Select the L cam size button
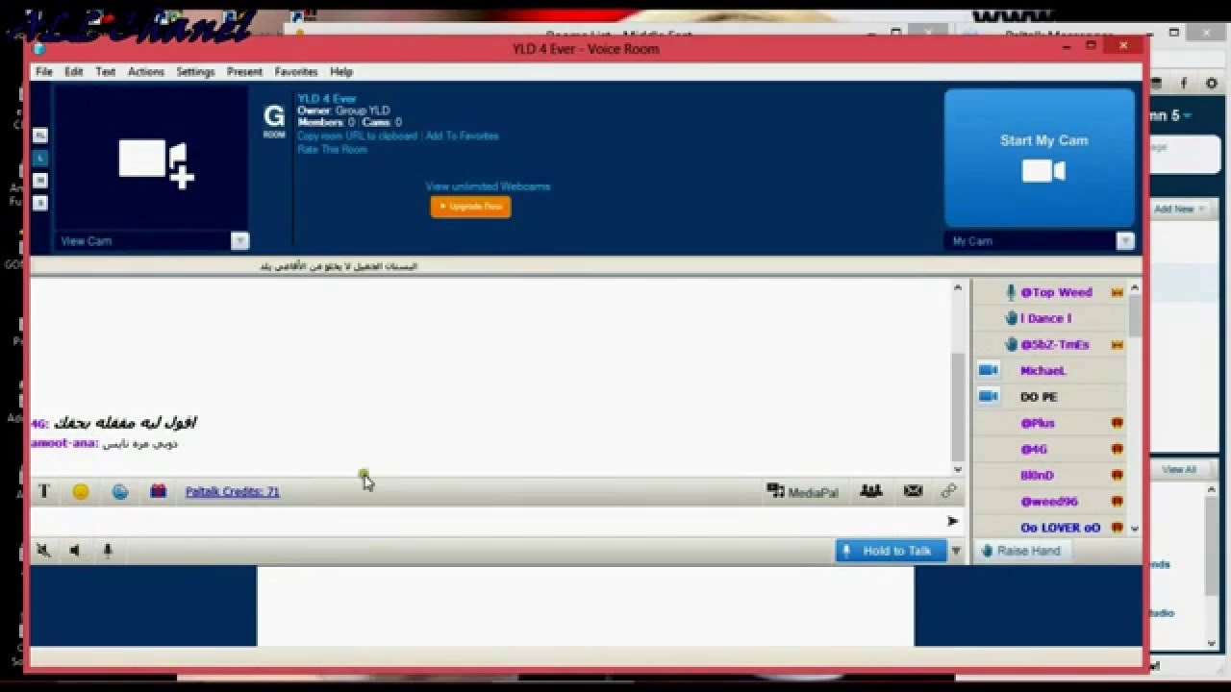Viewport: 1231px width, 692px height. tap(40, 158)
